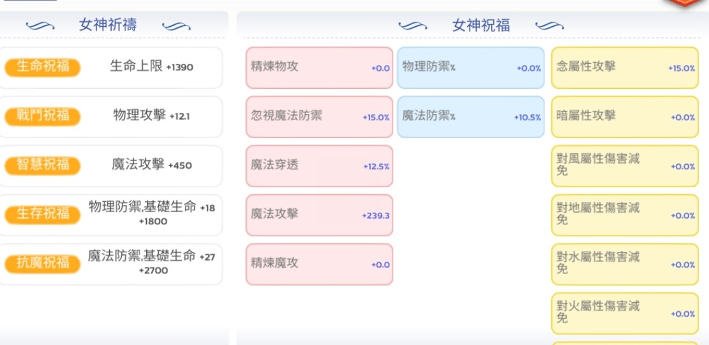Select the 戰鬥祝福 orange button

(x=43, y=116)
